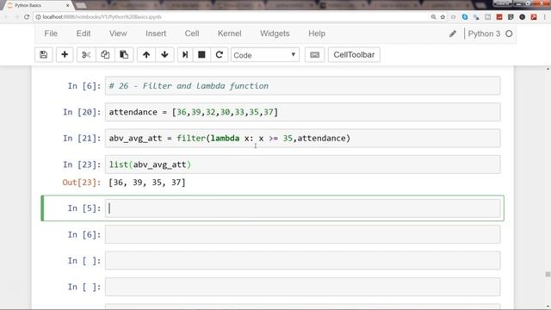Run cell and select below
Screen dimensions: 551x310
click(185, 55)
